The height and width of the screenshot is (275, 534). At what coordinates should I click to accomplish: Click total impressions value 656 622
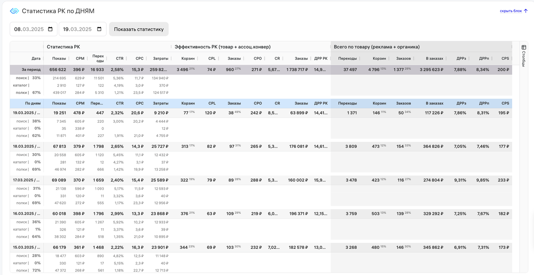(58, 70)
